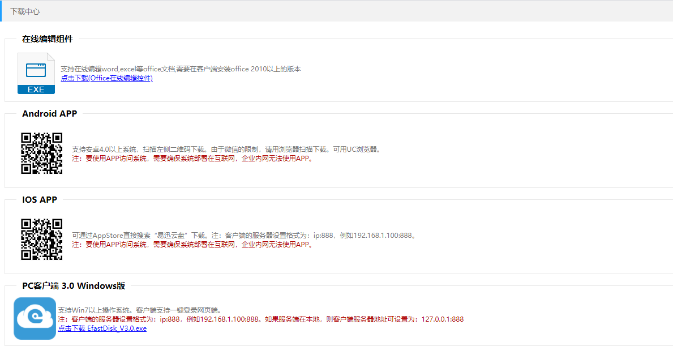Click the PC客户端 3.0 Windows版 heading
673x363 pixels.
click(74, 285)
